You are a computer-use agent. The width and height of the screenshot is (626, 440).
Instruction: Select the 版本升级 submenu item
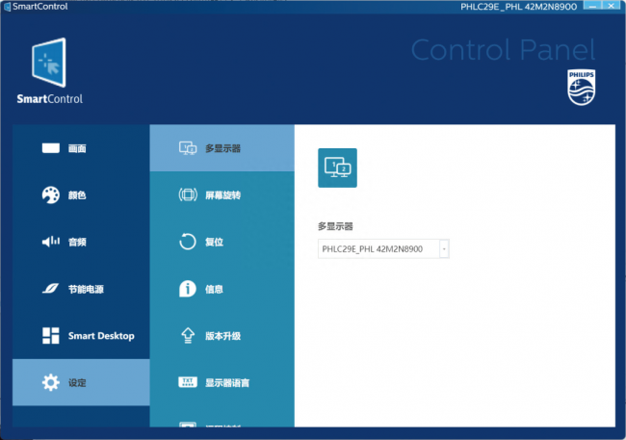point(222,335)
